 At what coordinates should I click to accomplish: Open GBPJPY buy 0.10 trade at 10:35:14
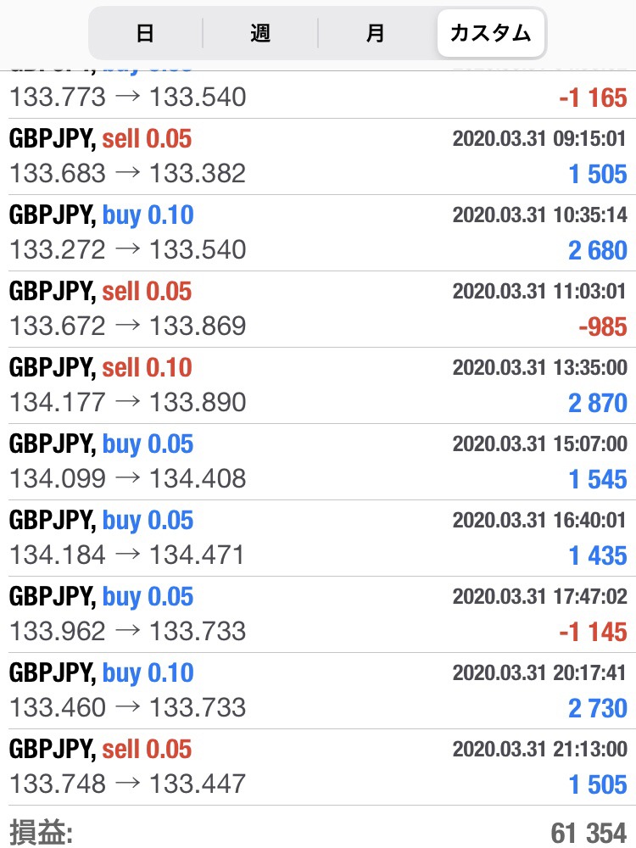click(318, 233)
